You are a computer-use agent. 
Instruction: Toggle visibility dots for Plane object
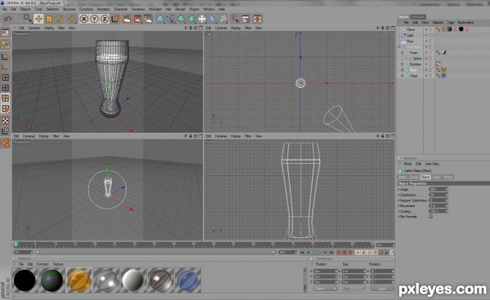coord(430,29)
